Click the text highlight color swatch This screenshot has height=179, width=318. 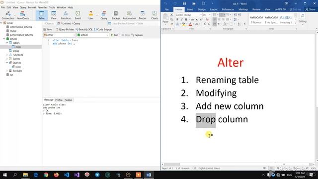(x=184, y=24)
